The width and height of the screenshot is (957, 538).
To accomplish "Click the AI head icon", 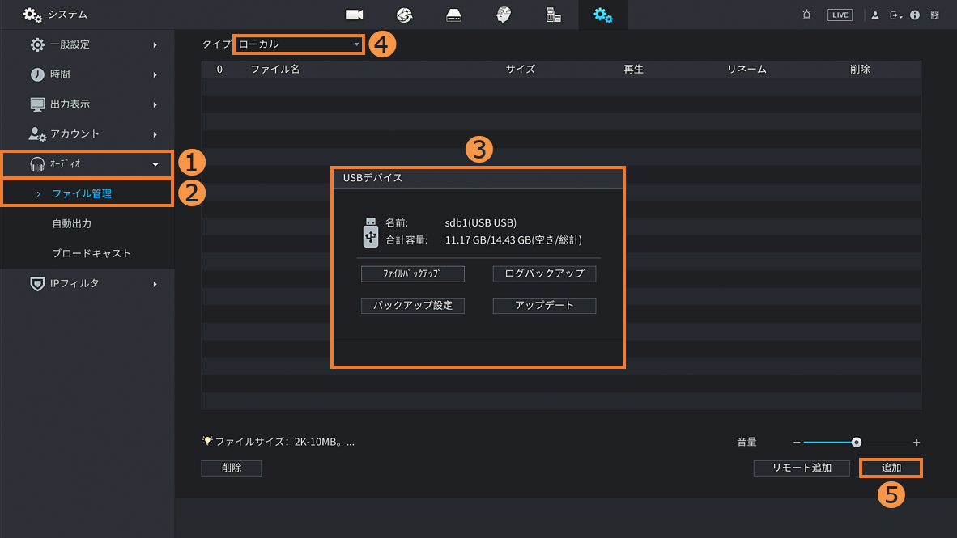I will tap(504, 15).
